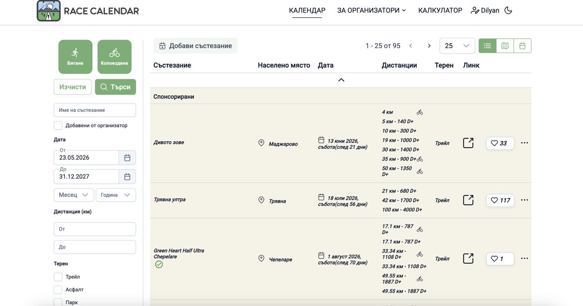Toggle dark mode moon icon
Image resolution: width=583 pixels, height=306 pixels.
click(x=509, y=10)
